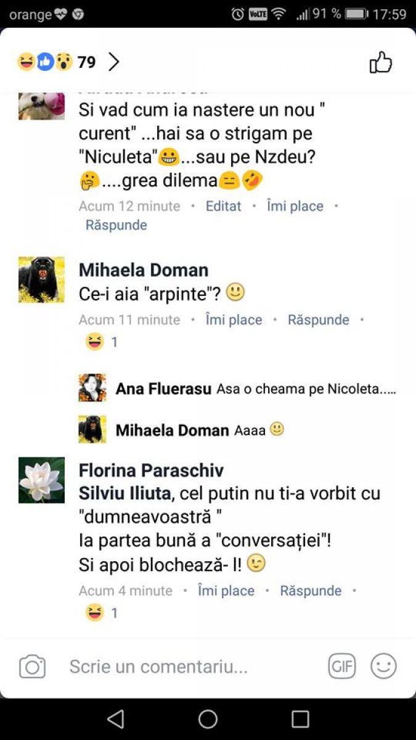Viewport: 416px width, 740px height.
Task: Reply to Mihaela Doman's "arpinte" comment
Action: pyautogui.click(x=318, y=319)
